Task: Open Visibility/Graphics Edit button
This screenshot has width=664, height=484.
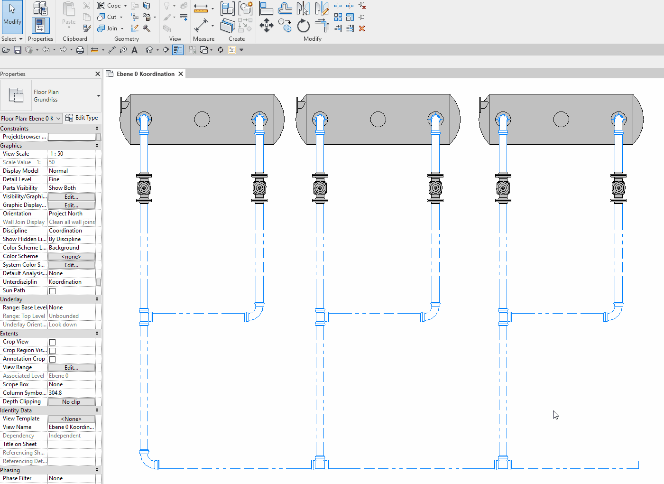Action: click(x=72, y=197)
